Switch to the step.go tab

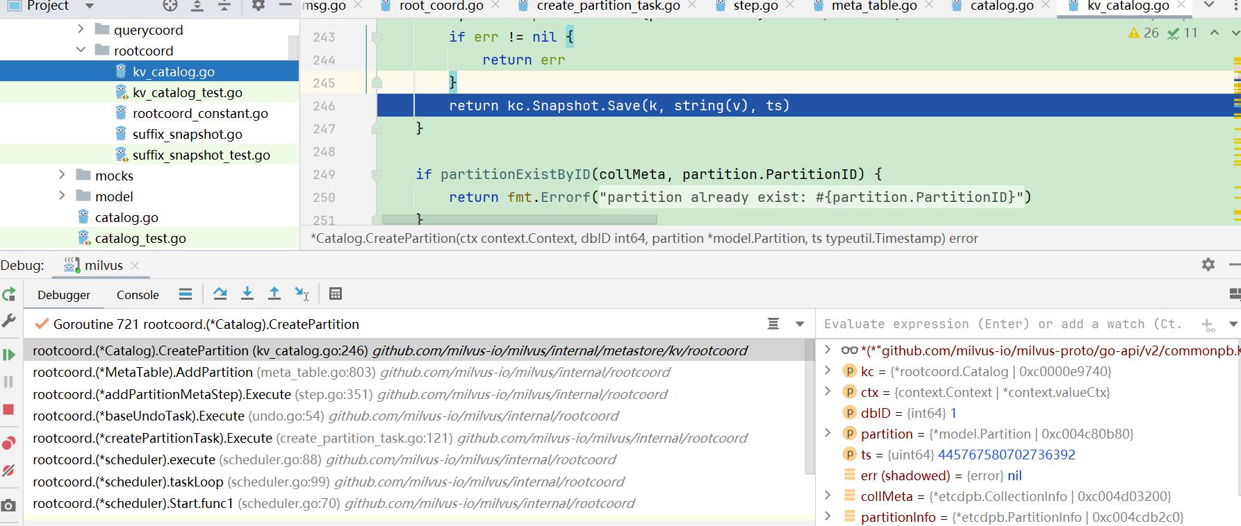tap(756, 6)
